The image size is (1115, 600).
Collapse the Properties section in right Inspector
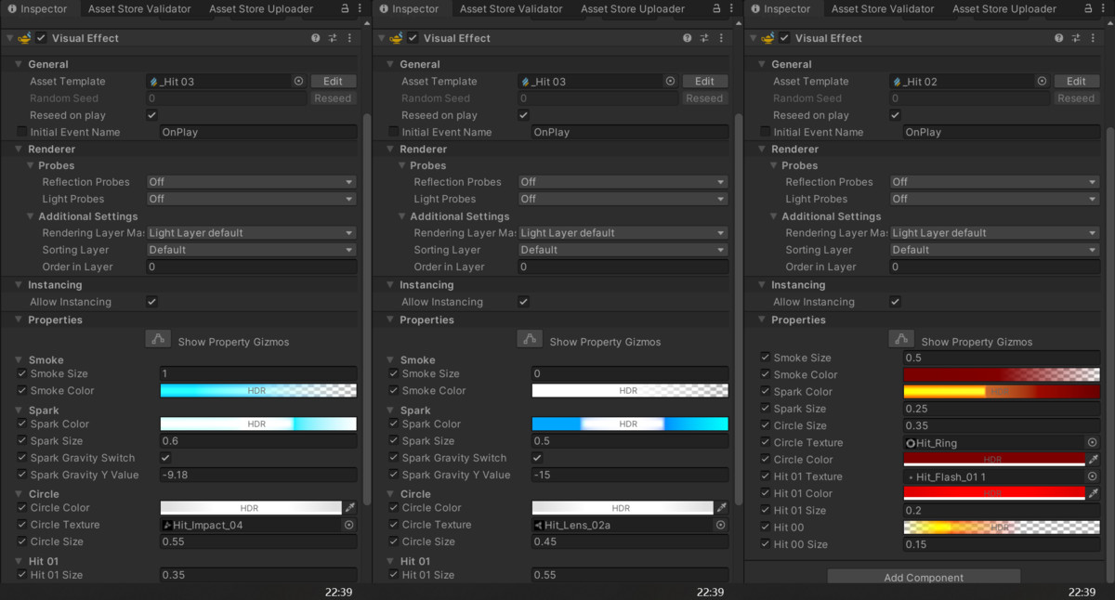[762, 320]
